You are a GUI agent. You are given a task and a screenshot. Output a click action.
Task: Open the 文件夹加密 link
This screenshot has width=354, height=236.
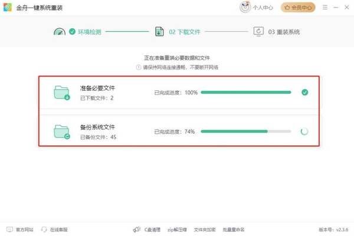(205, 230)
